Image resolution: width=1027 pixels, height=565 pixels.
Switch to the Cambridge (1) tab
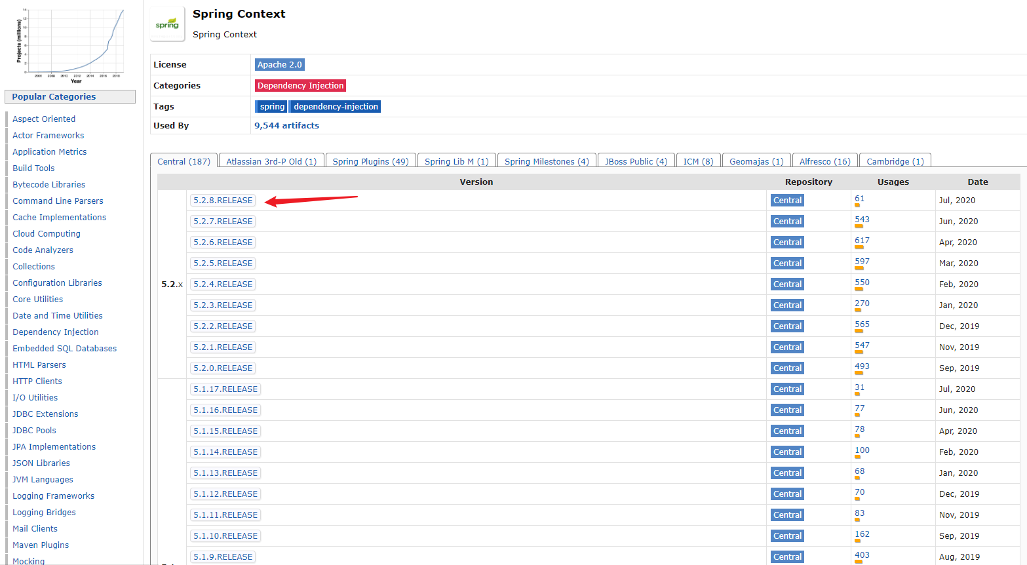[895, 161]
